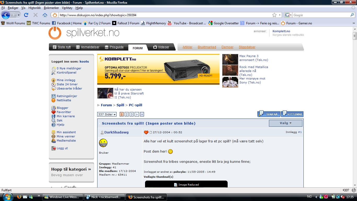Jump to last page with » button
The image size is (357, 201).
coord(142,114)
